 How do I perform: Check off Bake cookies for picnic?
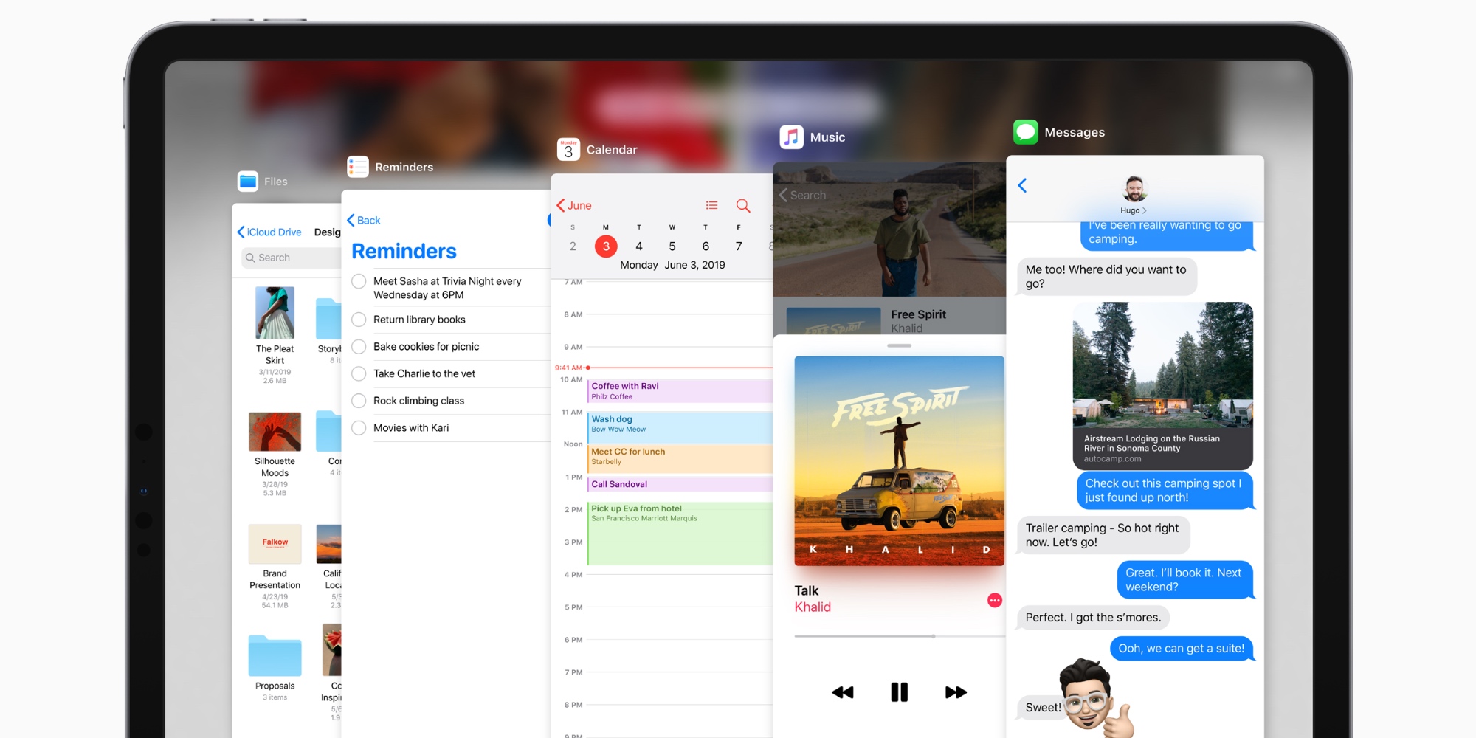(359, 346)
